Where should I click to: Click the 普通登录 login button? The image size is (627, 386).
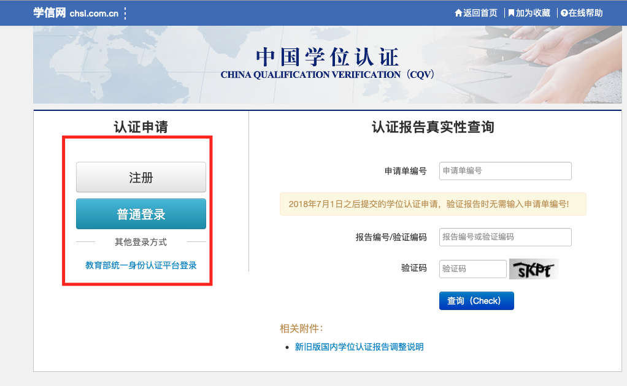click(141, 214)
